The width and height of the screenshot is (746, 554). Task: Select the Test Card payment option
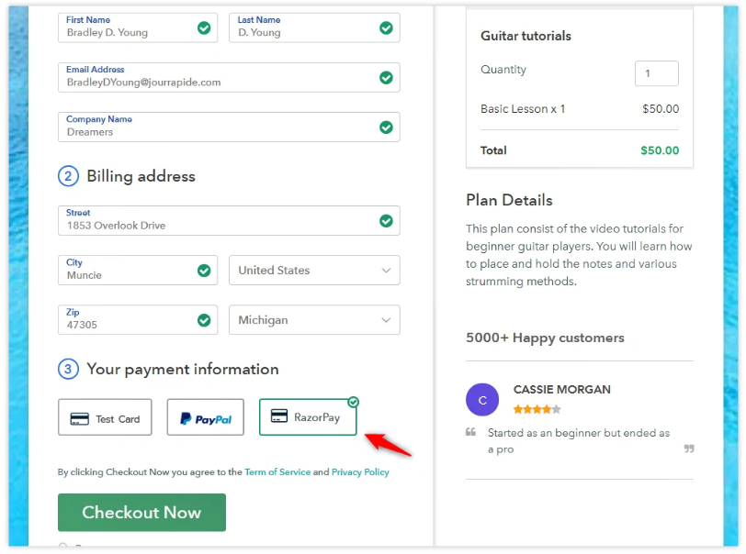pyautogui.click(x=105, y=417)
